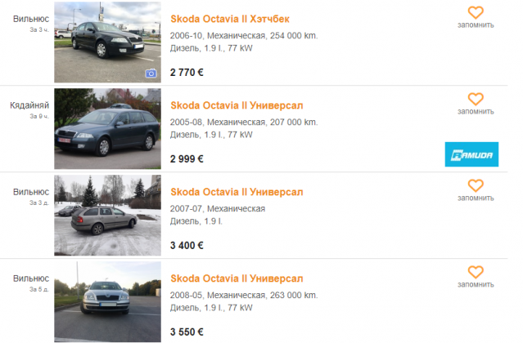This screenshot has height=343, width=523.
Task: View the snowy parking lot car photo
Action: 107,216
